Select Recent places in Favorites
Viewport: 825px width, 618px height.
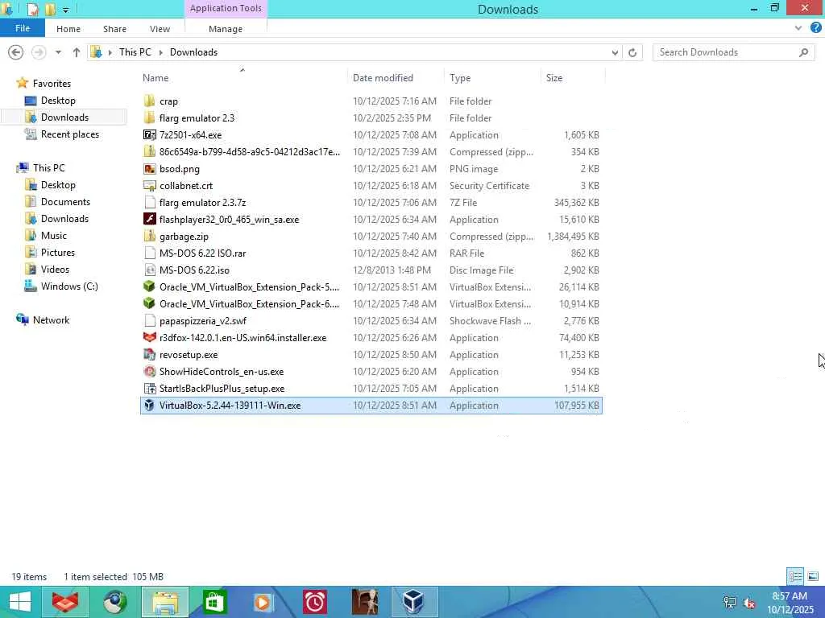(69, 134)
